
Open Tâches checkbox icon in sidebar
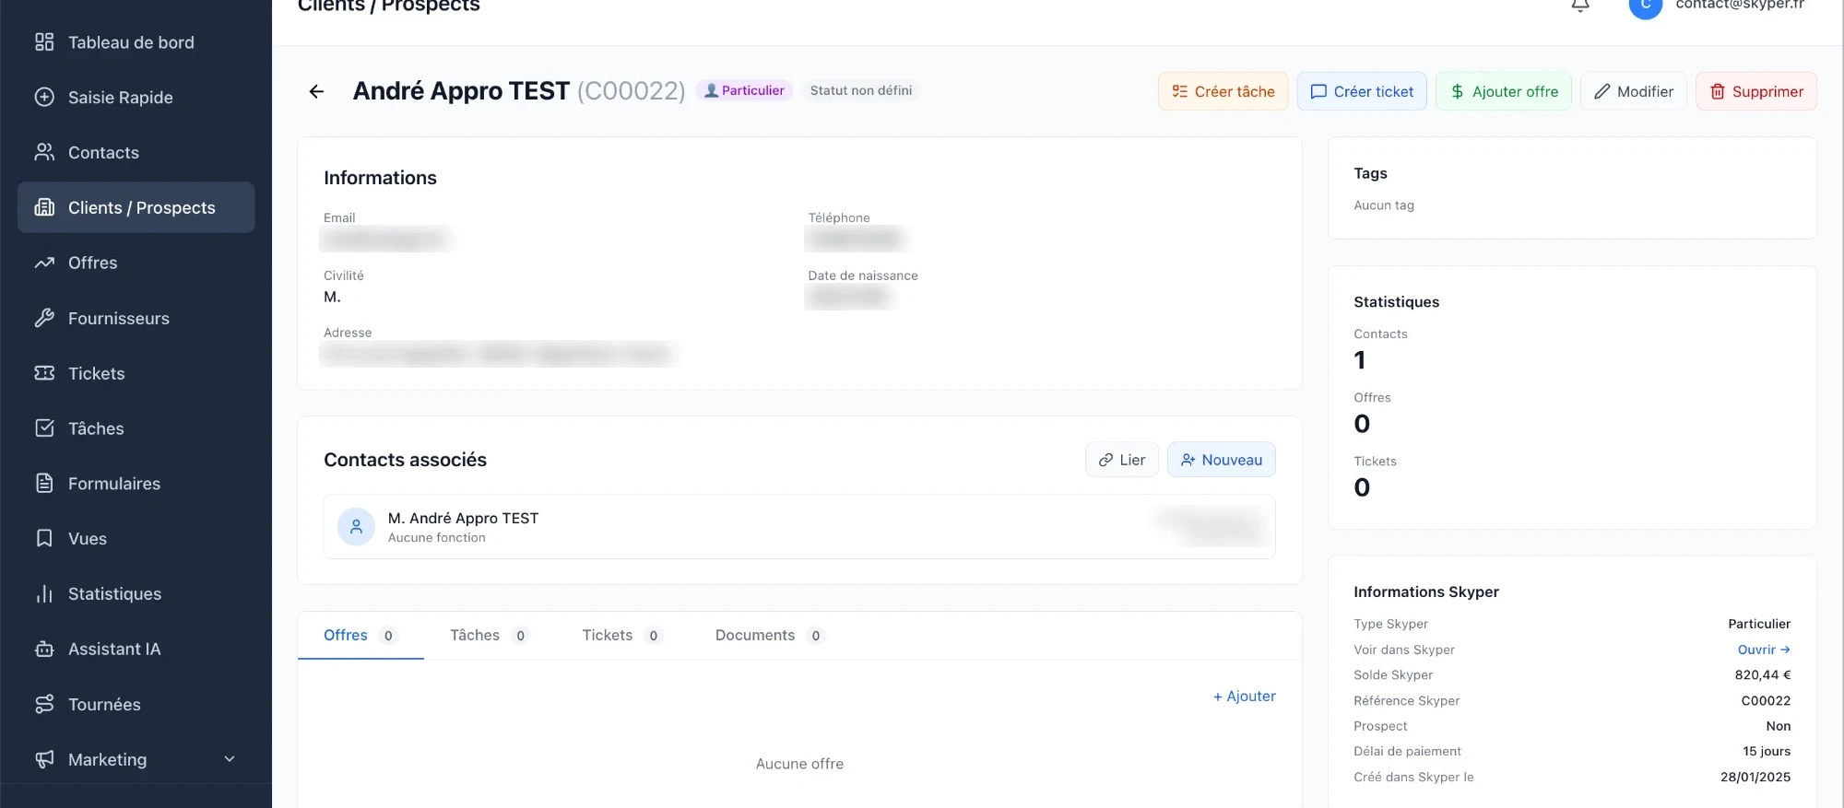pyautogui.click(x=44, y=428)
